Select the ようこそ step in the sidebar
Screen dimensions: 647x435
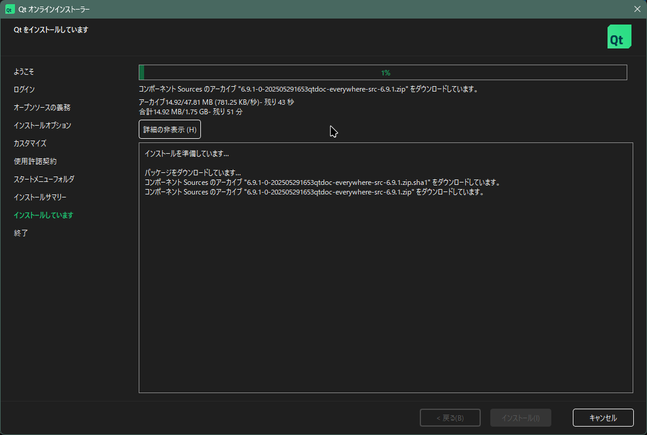tap(24, 72)
